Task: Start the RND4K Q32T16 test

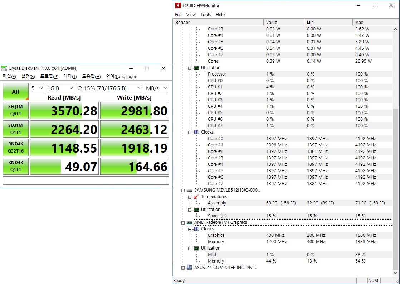Action: (x=15, y=148)
